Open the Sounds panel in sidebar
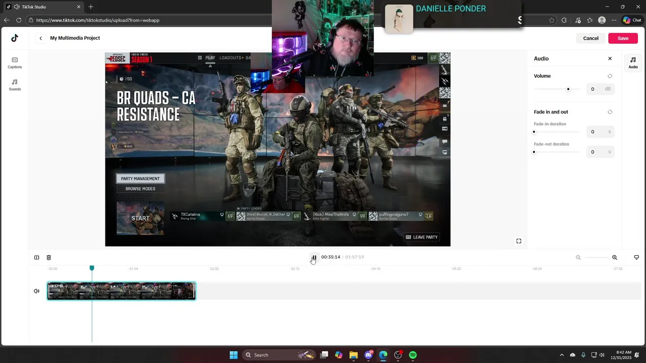This screenshot has width=646, height=363. tap(15, 85)
